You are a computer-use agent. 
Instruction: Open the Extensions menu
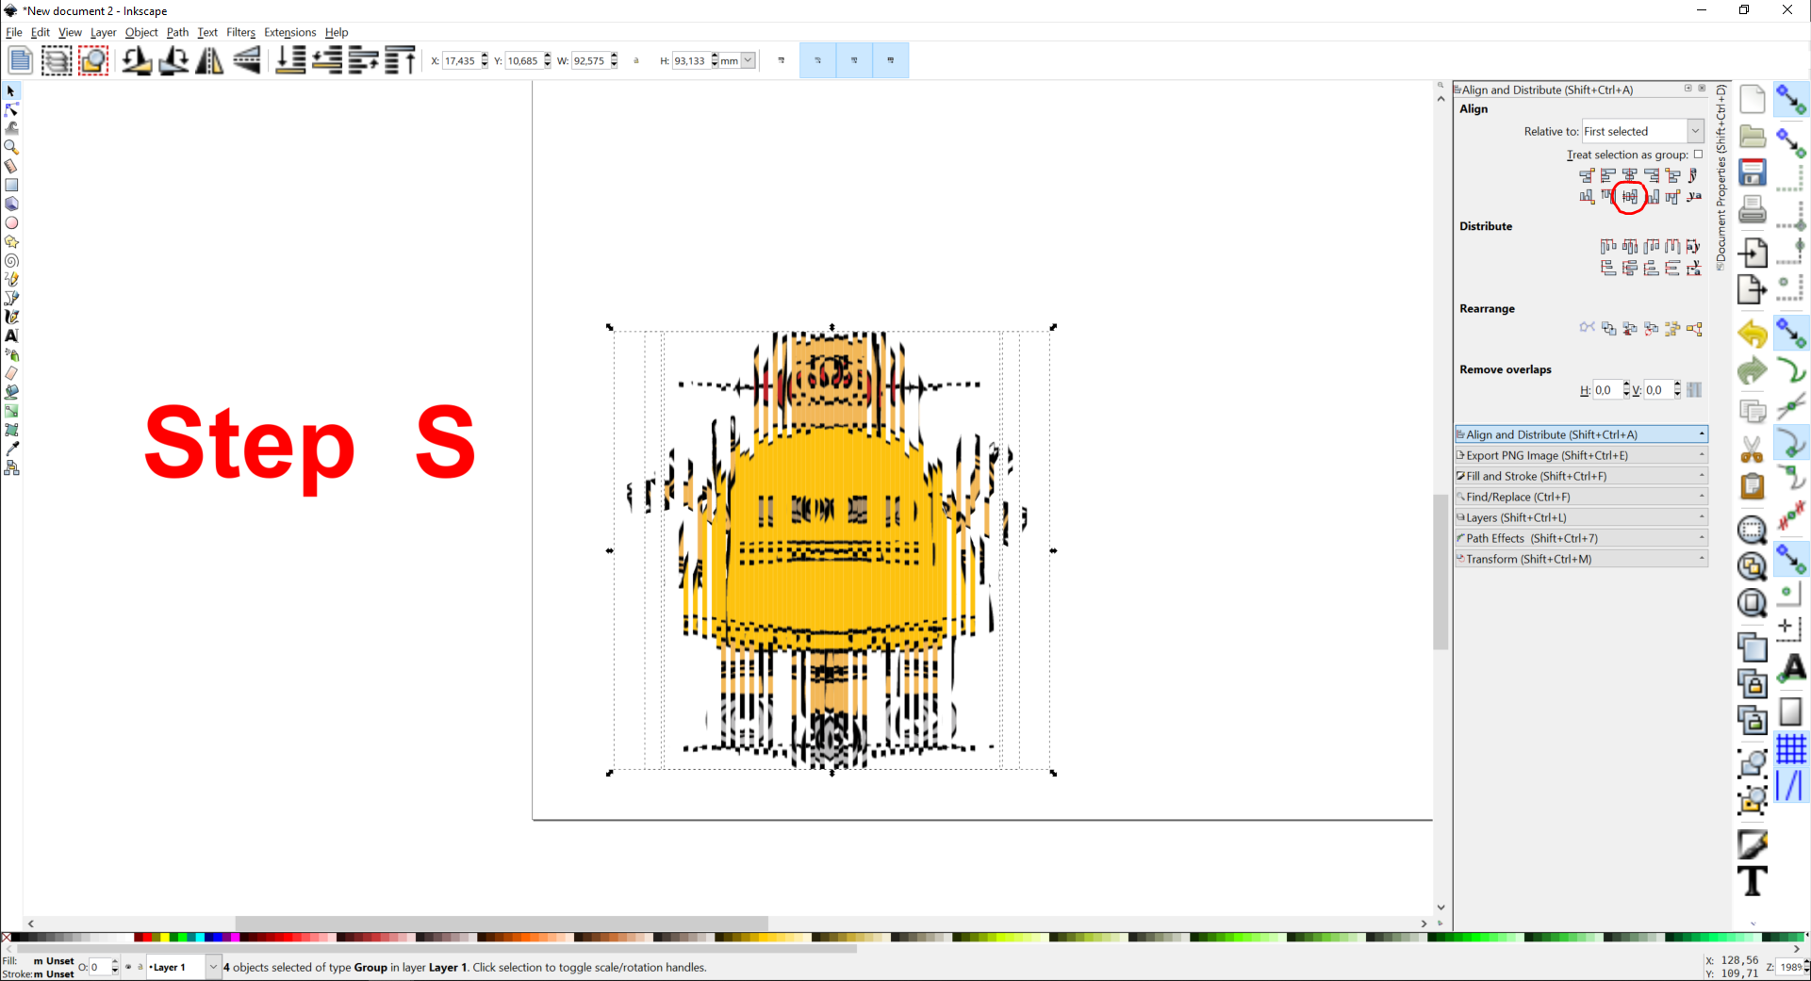pyautogui.click(x=289, y=32)
